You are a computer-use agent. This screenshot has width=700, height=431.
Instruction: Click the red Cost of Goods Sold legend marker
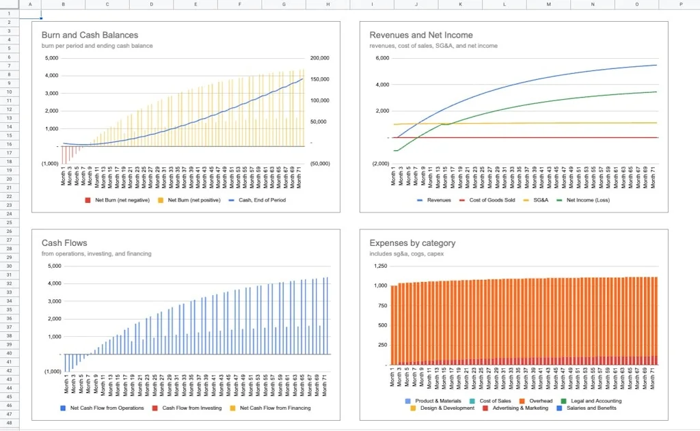click(x=462, y=199)
